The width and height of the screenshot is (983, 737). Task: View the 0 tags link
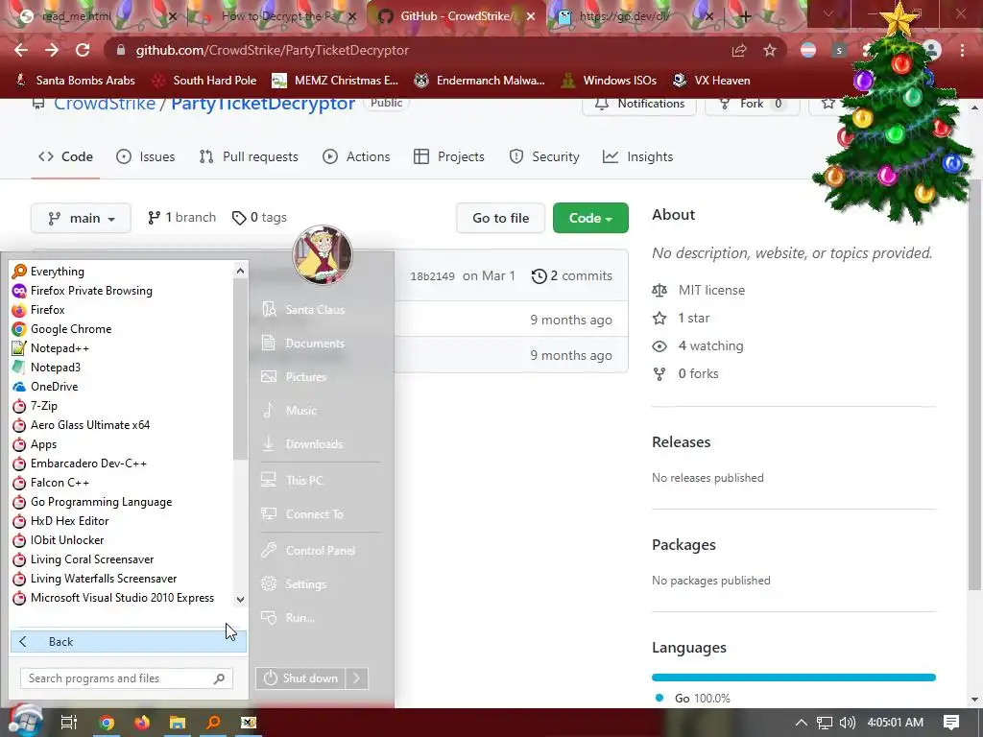(x=259, y=218)
